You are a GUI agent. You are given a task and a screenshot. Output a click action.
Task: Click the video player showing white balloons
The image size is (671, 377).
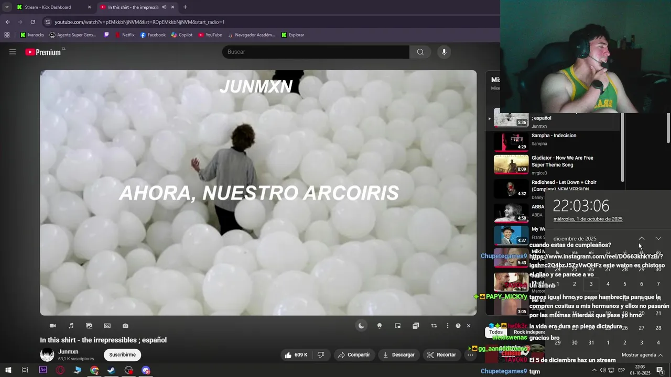tap(258, 193)
